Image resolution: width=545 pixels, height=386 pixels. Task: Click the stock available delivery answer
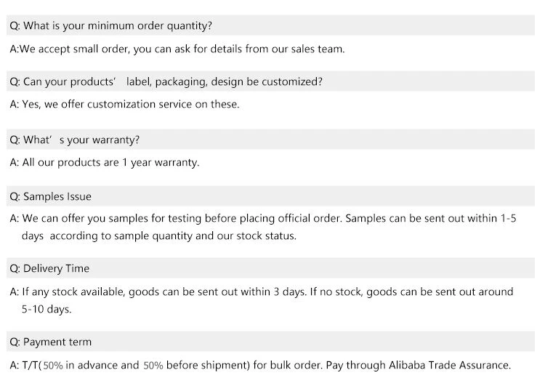262,291
